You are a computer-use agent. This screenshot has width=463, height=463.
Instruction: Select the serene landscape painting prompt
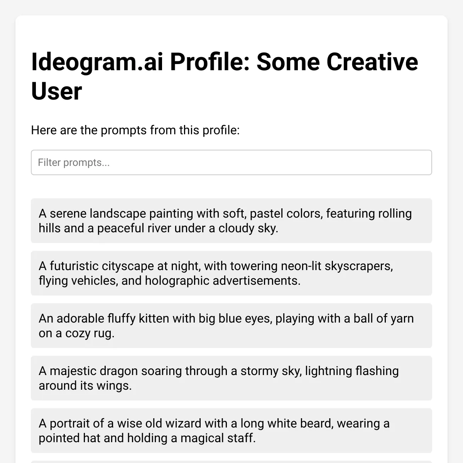pos(231,221)
